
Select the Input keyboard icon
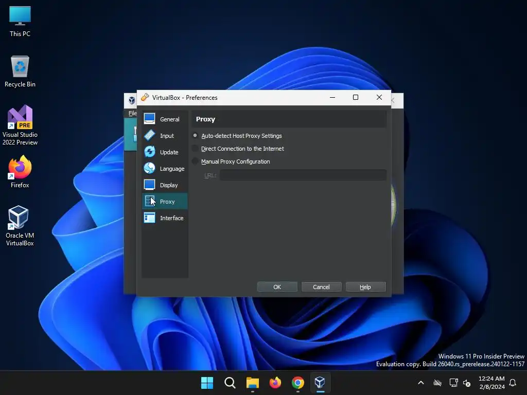pos(150,135)
